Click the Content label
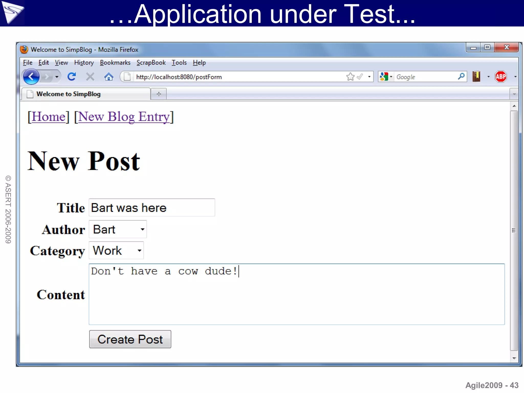 point(61,295)
